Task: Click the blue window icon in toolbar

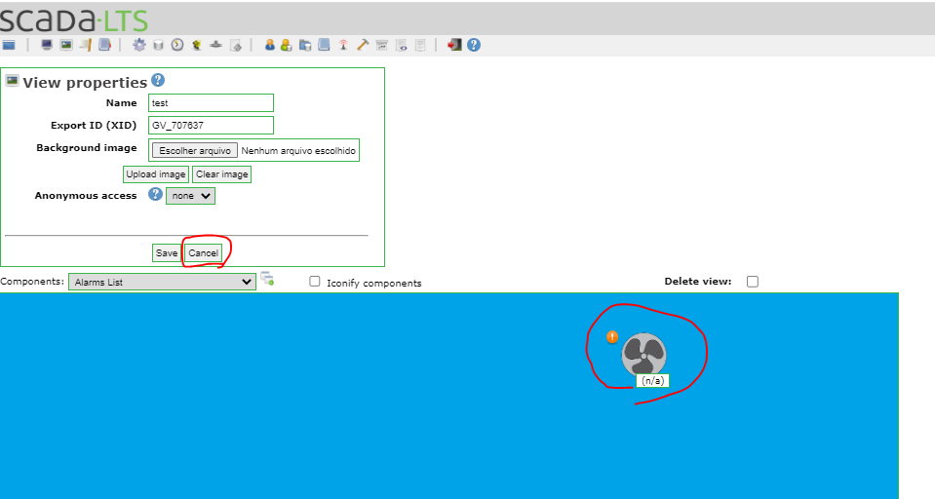Action: click(9, 45)
